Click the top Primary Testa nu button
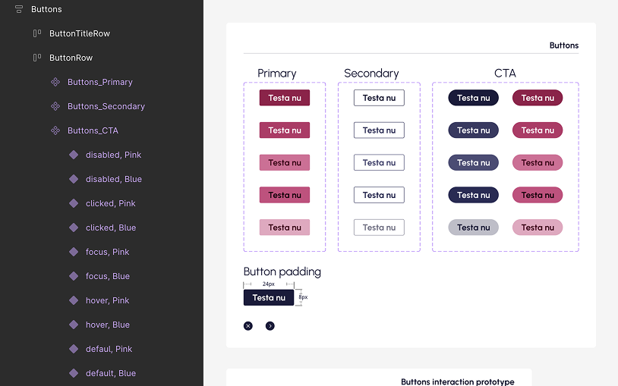Image resolution: width=618 pixels, height=386 pixels. (x=285, y=98)
